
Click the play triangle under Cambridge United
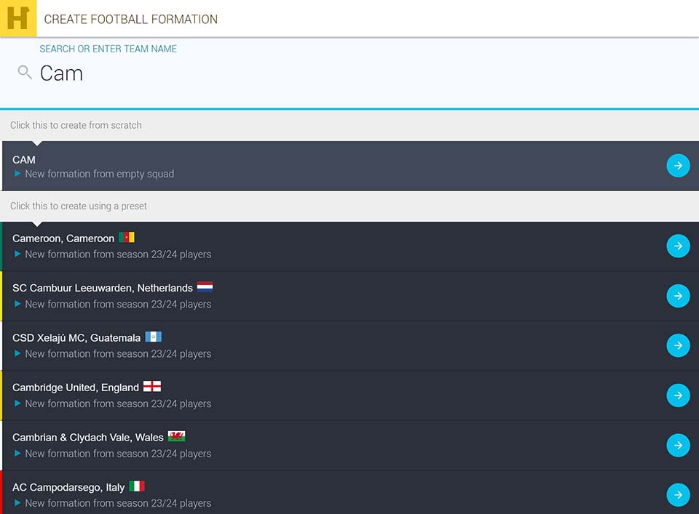click(x=17, y=403)
